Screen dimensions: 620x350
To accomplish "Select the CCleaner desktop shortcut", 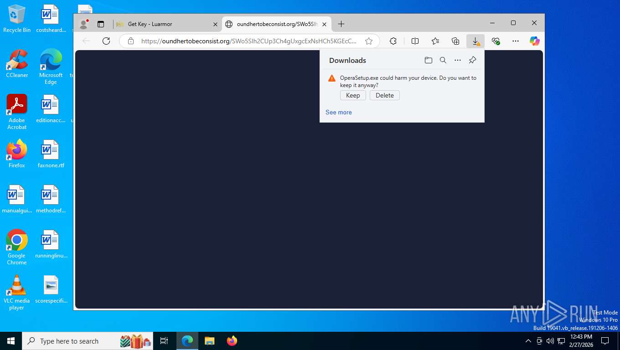I will 17,63.
